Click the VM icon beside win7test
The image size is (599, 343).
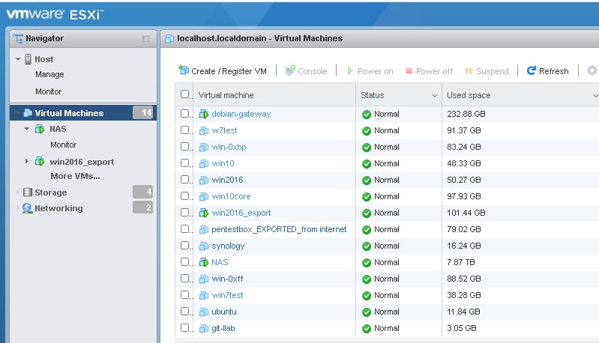tap(204, 295)
